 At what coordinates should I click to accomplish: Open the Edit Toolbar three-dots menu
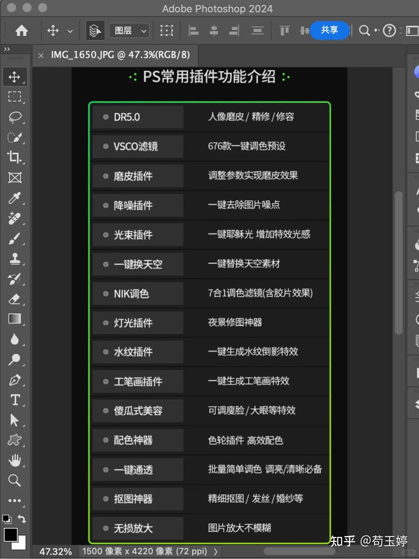[15, 501]
